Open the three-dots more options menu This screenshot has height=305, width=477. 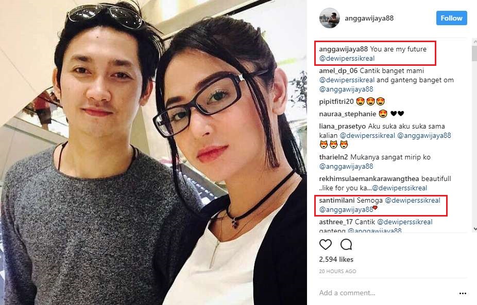point(463,293)
